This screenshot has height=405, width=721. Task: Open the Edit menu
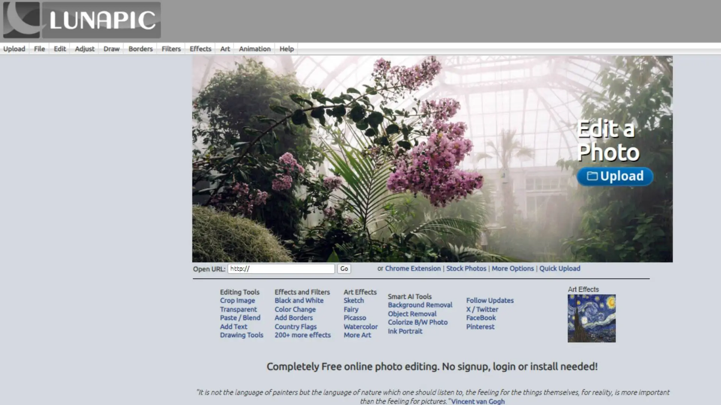coord(60,49)
